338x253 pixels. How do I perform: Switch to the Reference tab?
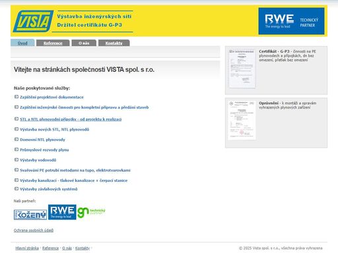click(53, 43)
